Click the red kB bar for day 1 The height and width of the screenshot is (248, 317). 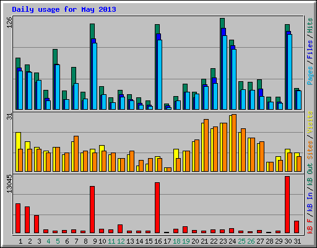coord(18,218)
